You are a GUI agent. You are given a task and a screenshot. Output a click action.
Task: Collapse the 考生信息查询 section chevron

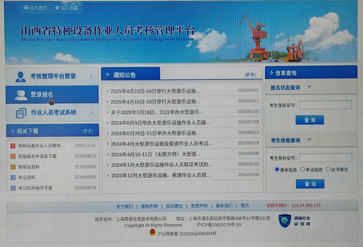tap(309, 140)
